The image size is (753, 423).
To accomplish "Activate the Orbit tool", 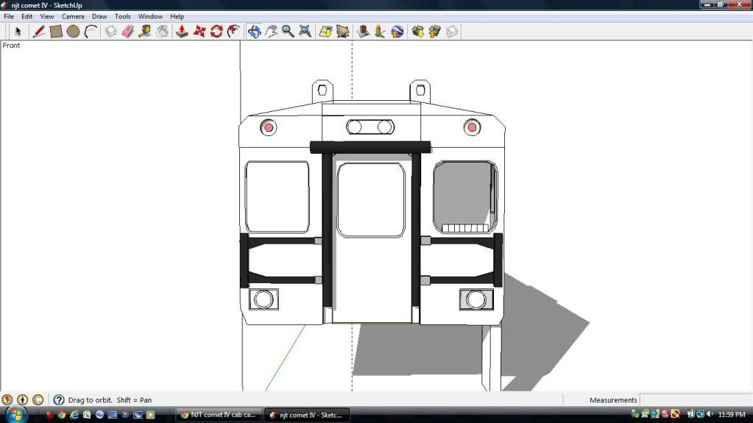I will [x=254, y=32].
